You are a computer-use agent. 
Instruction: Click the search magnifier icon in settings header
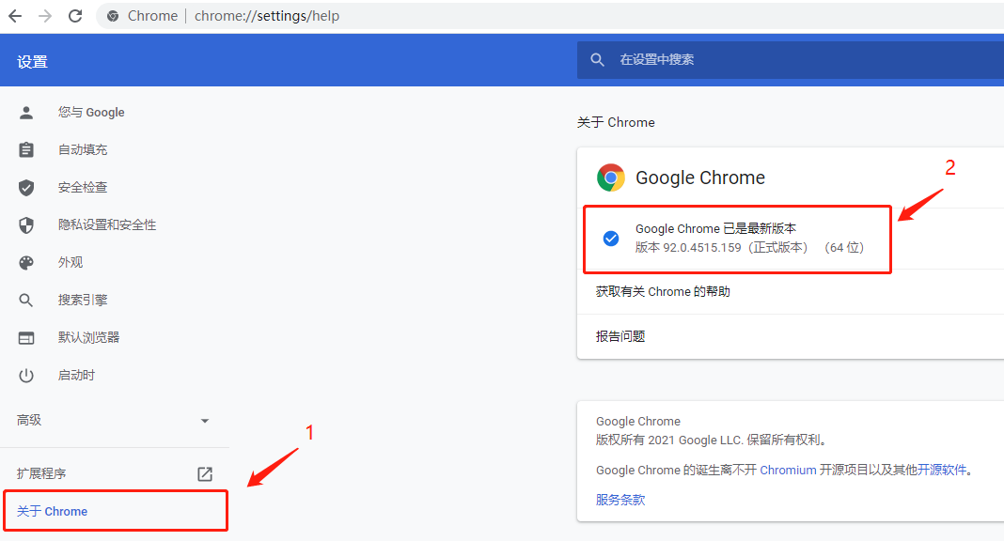(x=597, y=59)
